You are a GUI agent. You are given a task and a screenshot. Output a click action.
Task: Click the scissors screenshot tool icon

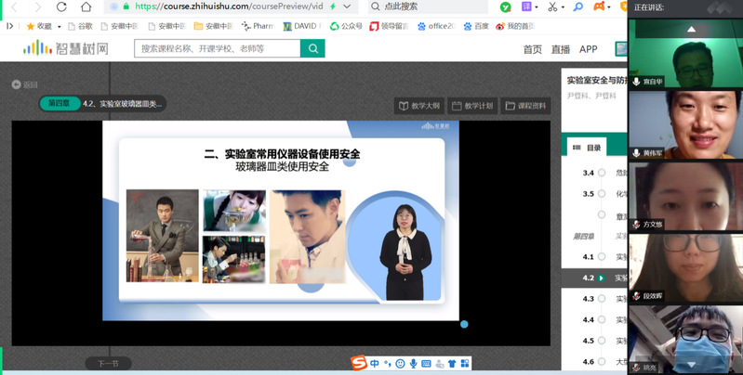pos(552,6)
